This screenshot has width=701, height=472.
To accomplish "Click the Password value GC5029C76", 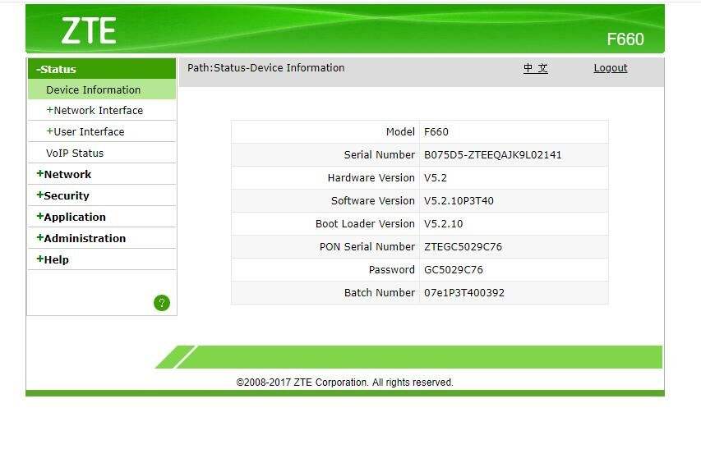I will pyautogui.click(x=454, y=270).
